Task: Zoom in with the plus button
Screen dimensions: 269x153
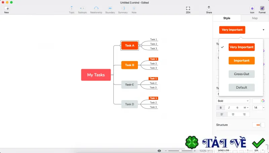Action: point(195,151)
